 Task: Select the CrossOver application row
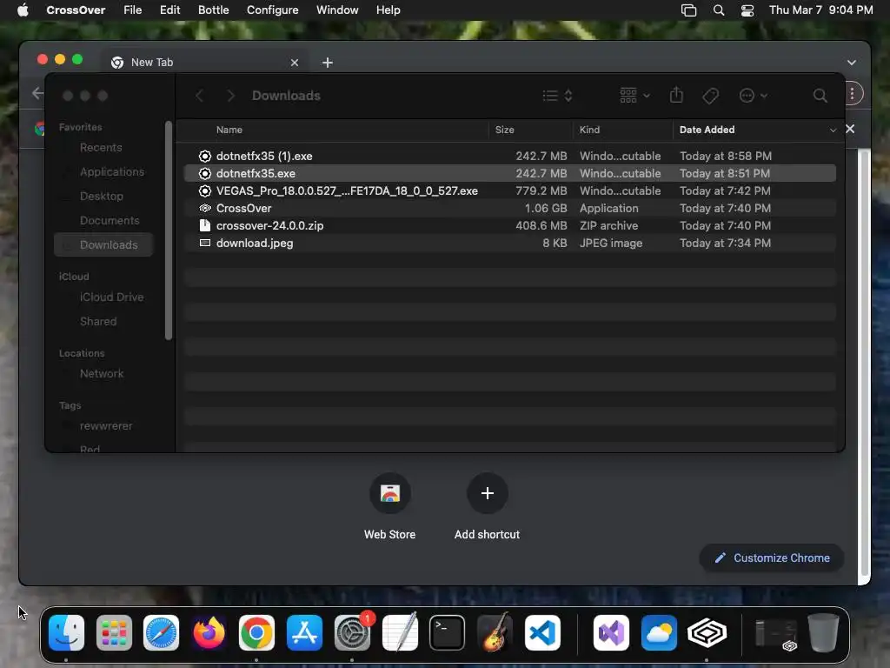pos(509,208)
